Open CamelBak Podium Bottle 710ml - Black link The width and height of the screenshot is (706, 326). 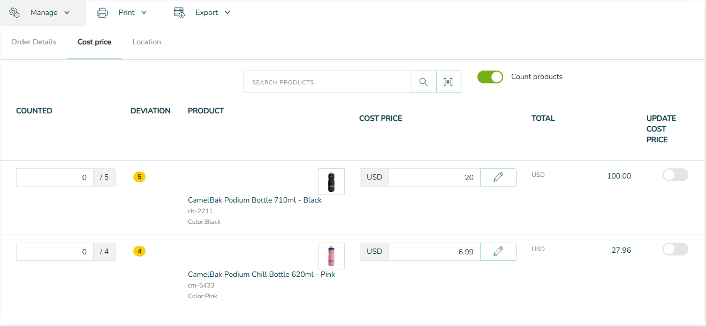(x=255, y=200)
